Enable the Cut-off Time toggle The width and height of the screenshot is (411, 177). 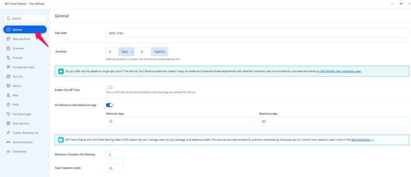pyautogui.click(x=109, y=87)
